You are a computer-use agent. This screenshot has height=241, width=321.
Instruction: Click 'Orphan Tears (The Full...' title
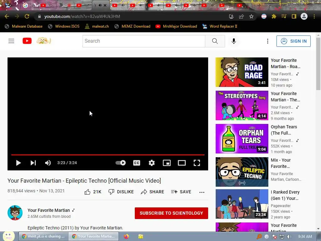click(x=284, y=130)
